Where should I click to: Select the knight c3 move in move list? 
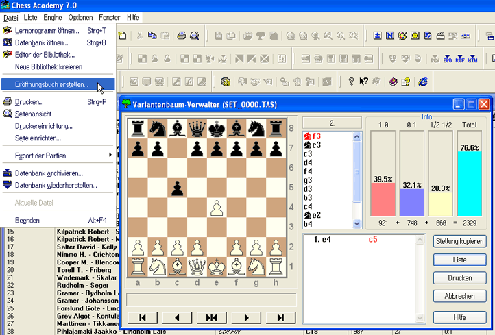click(312, 145)
